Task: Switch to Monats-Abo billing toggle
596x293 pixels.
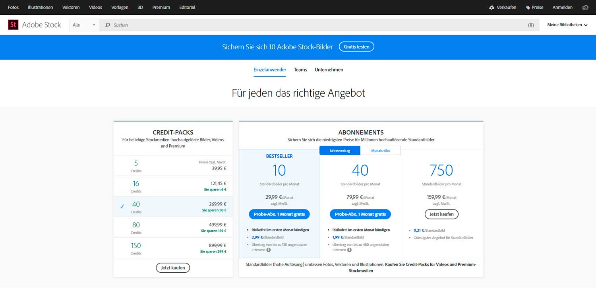Action: coord(380,151)
